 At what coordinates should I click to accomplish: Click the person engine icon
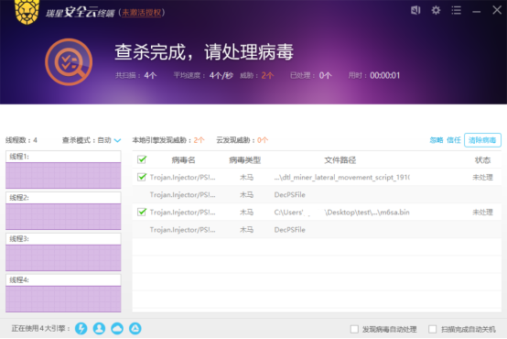pyautogui.click(x=99, y=328)
